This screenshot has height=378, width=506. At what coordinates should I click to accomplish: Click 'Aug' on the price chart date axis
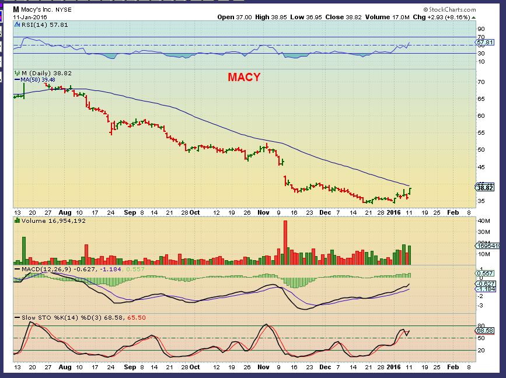[x=65, y=212]
